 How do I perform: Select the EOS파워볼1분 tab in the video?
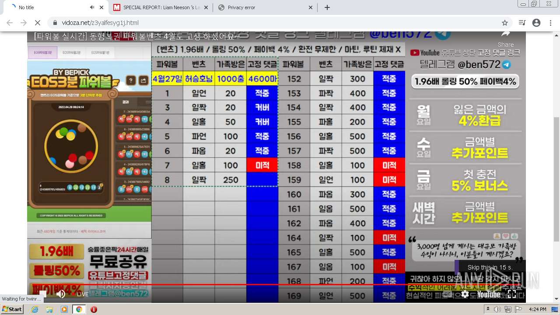100,52
